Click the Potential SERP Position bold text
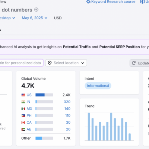This screenshot has height=149, width=149. (x=120, y=47)
